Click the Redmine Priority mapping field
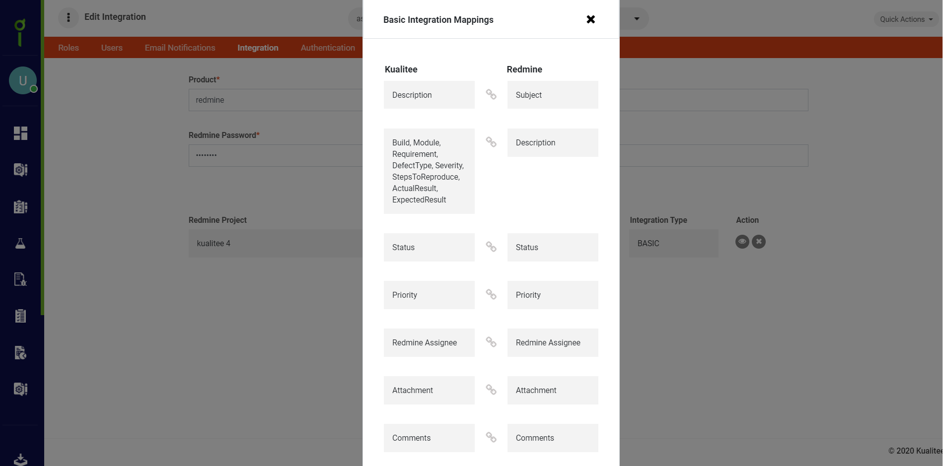943x466 pixels. 553,295
